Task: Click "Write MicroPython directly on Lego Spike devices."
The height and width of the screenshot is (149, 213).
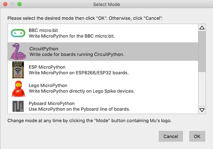Action: (x=82, y=91)
